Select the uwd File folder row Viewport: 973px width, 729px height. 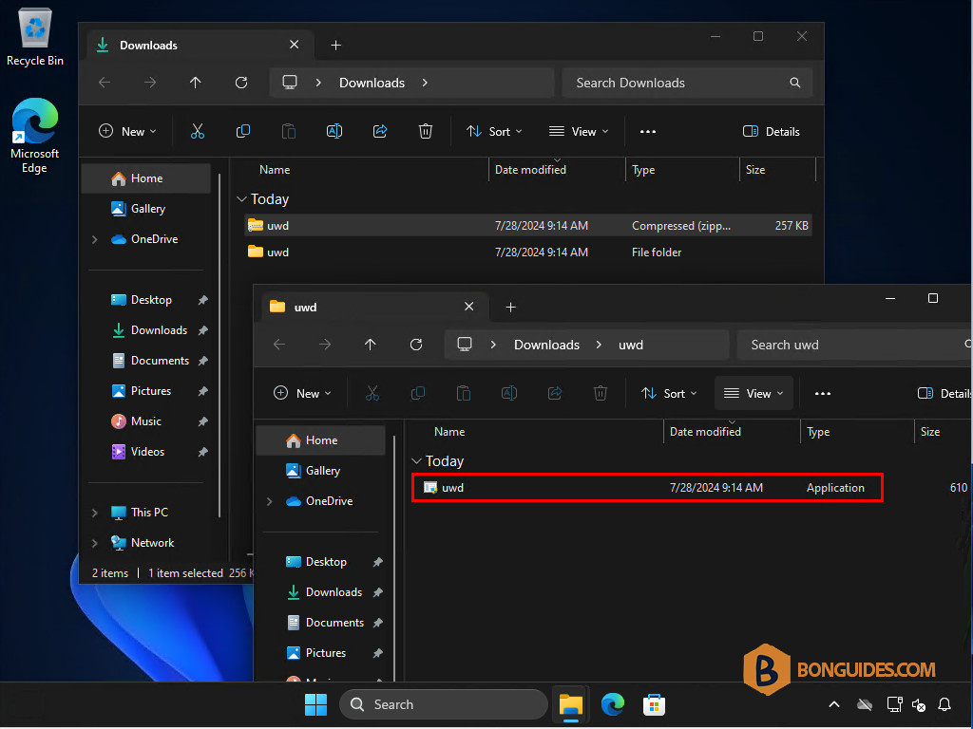(x=527, y=252)
